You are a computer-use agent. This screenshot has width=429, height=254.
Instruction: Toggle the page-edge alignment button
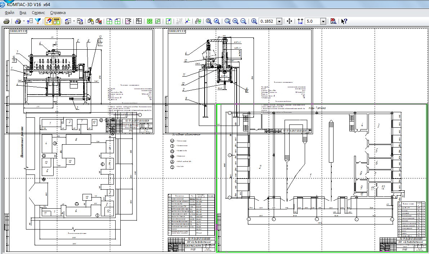(x=57, y=21)
